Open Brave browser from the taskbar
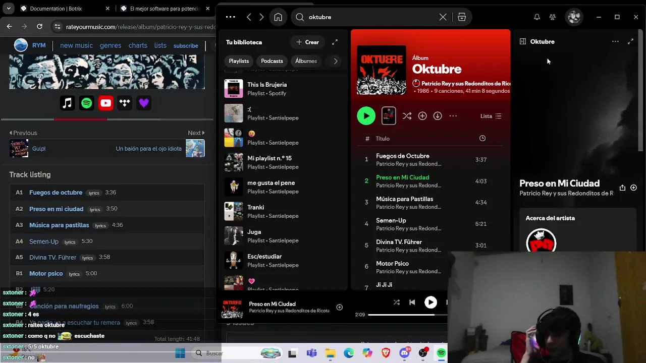This screenshot has width=646, height=363. pyautogui.click(x=386, y=353)
